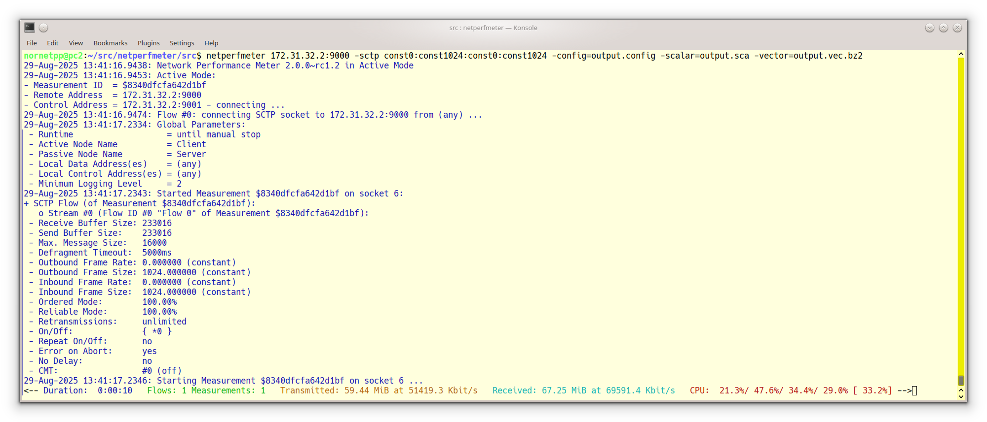Minimize the Konsole window
The height and width of the screenshot is (422, 987).
tap(929, 28)
